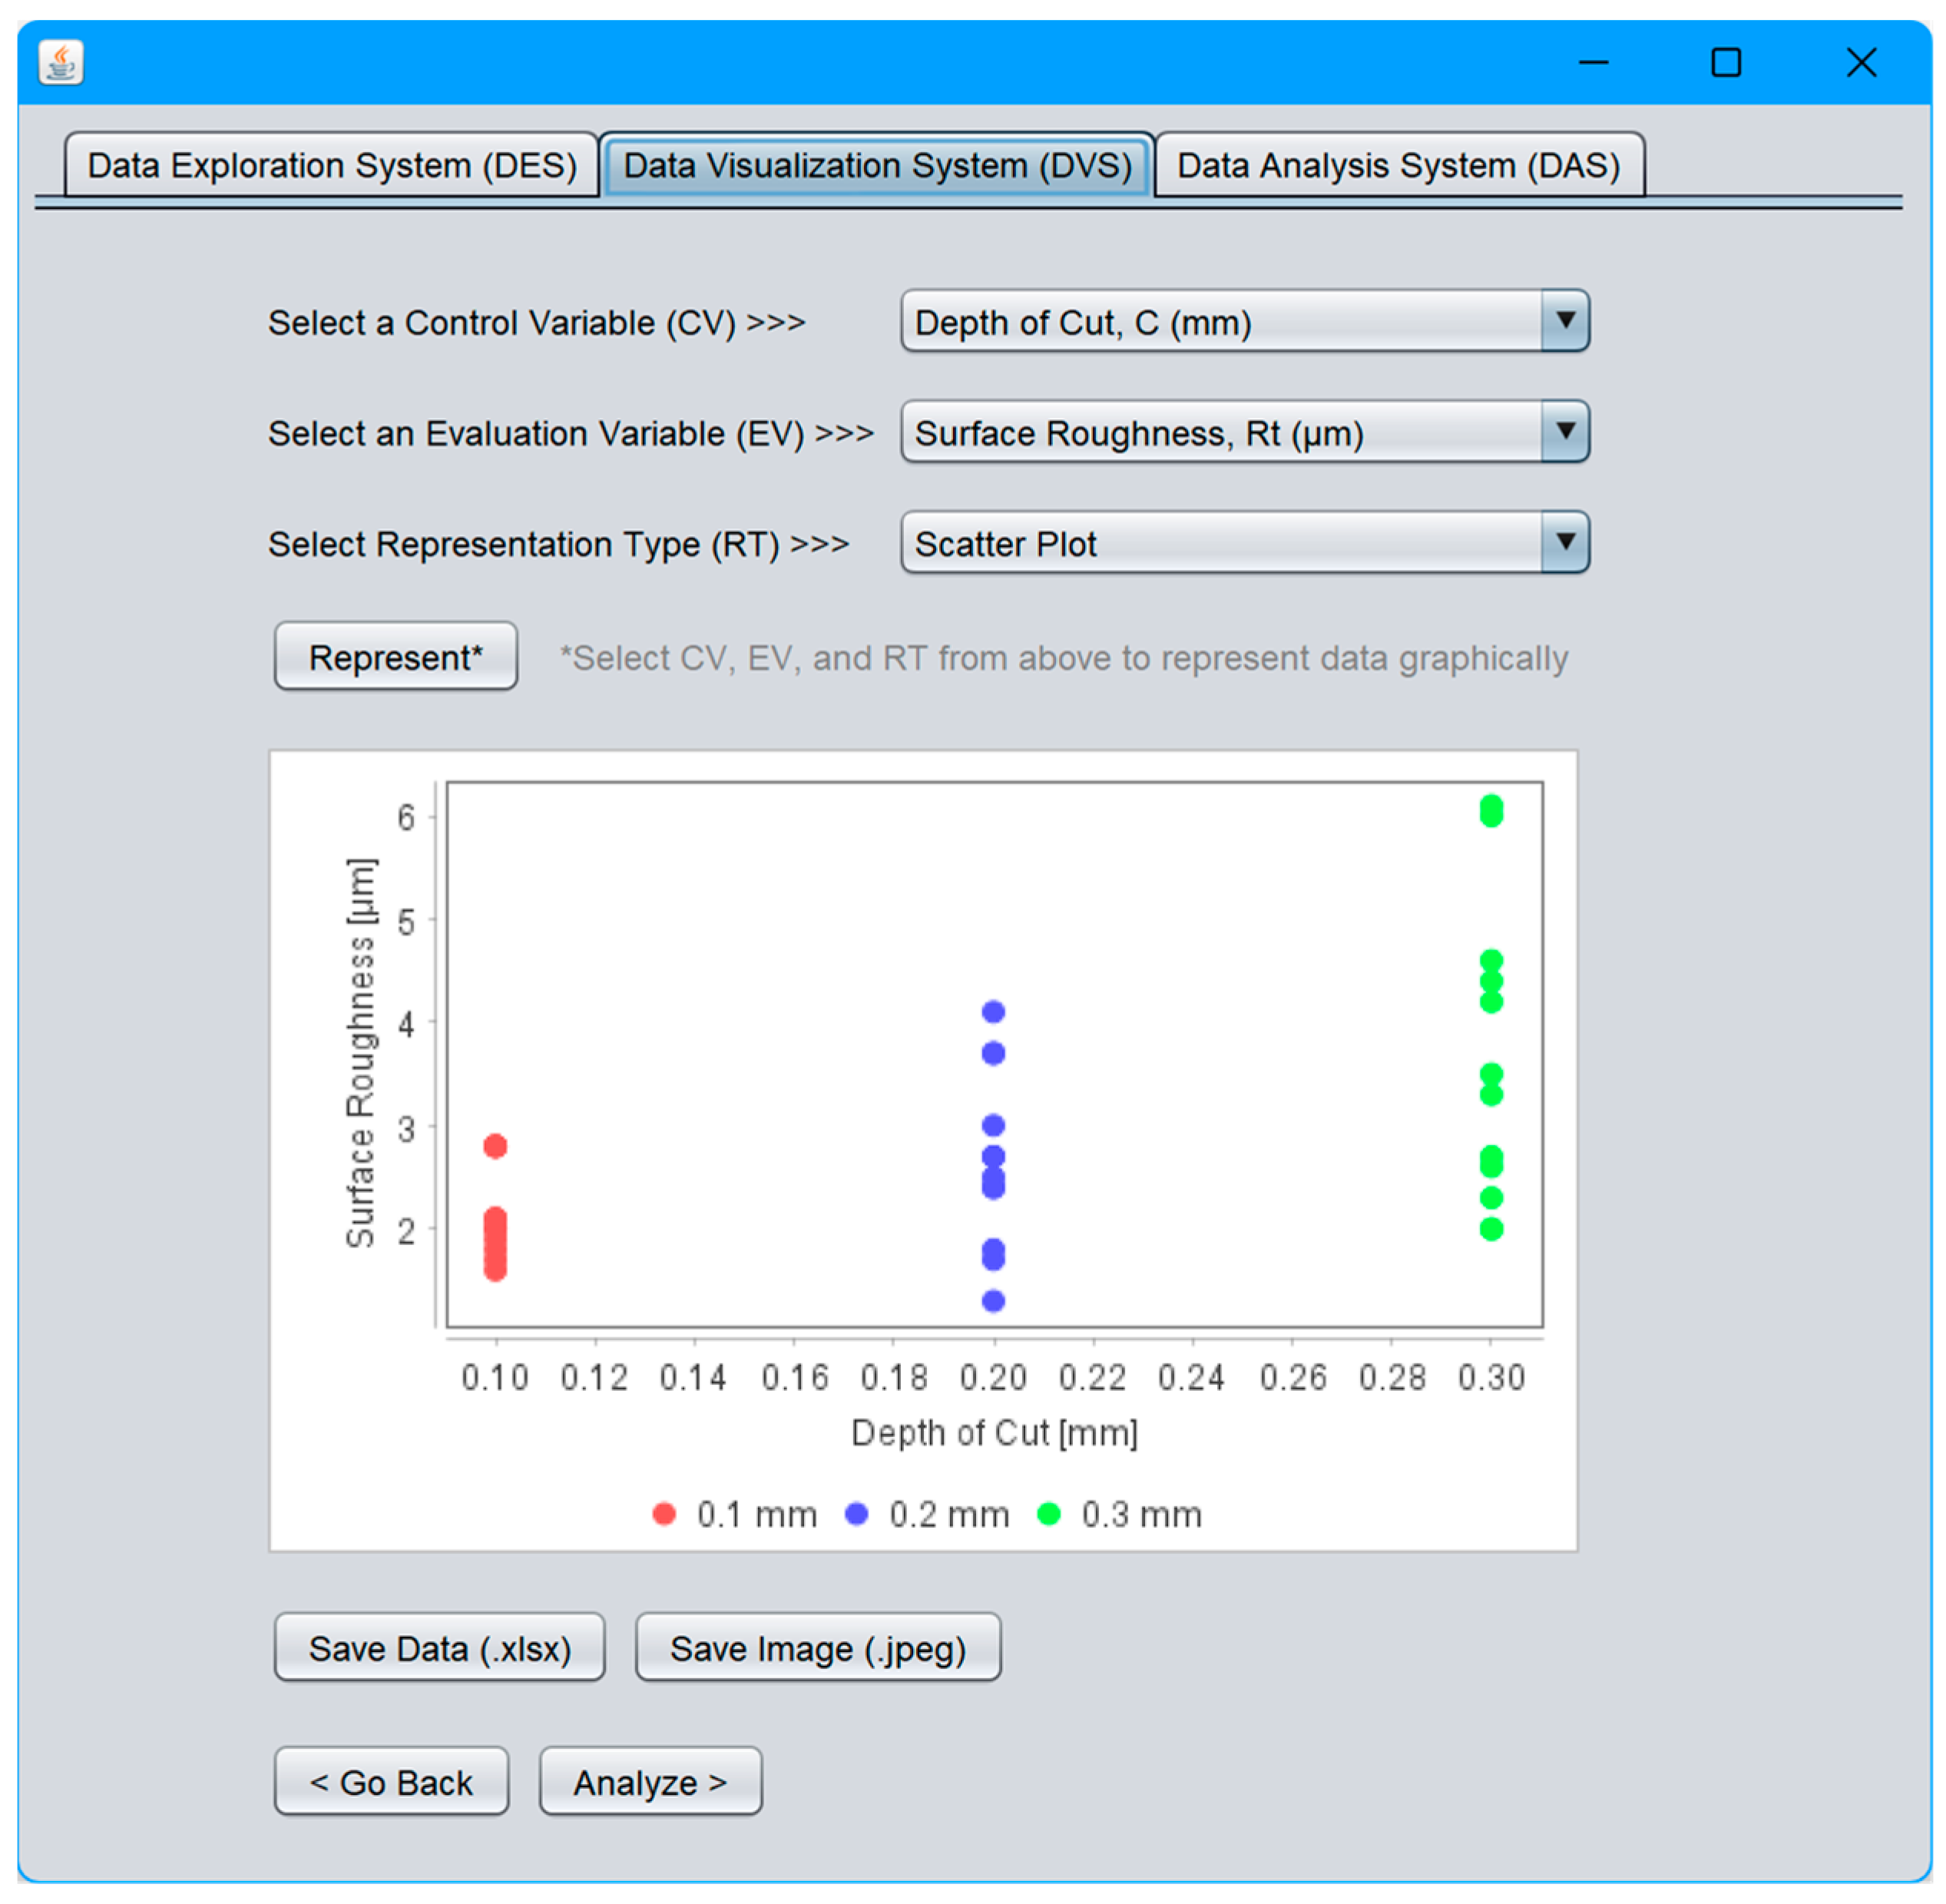Click the Depth of Cut, C (mm) combo box text
1946x1904 pixels.
click(1082, 323)
